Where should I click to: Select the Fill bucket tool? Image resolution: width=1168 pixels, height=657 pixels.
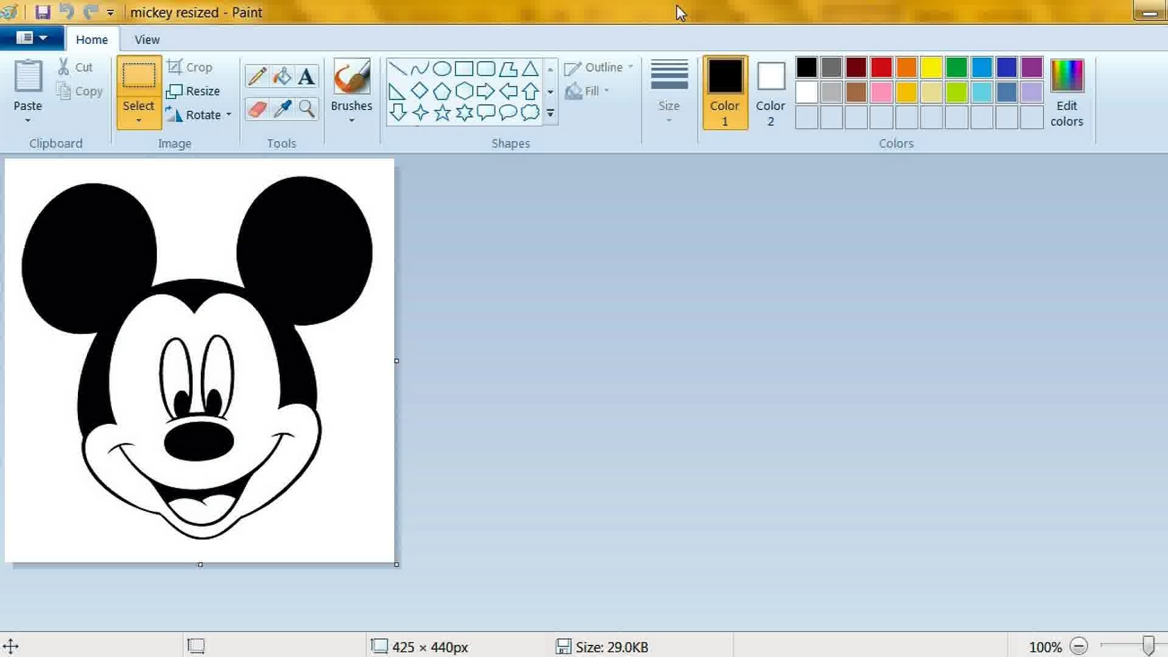point(282,75)
